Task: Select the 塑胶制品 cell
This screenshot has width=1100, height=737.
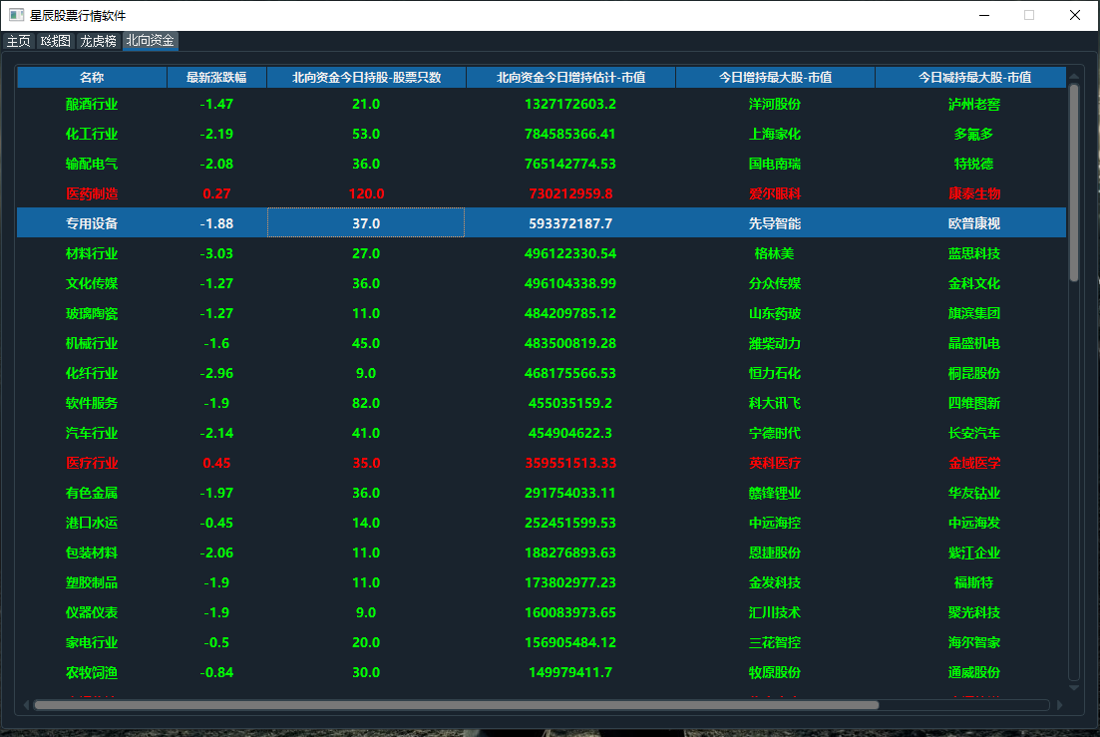Action: point(92,582)
